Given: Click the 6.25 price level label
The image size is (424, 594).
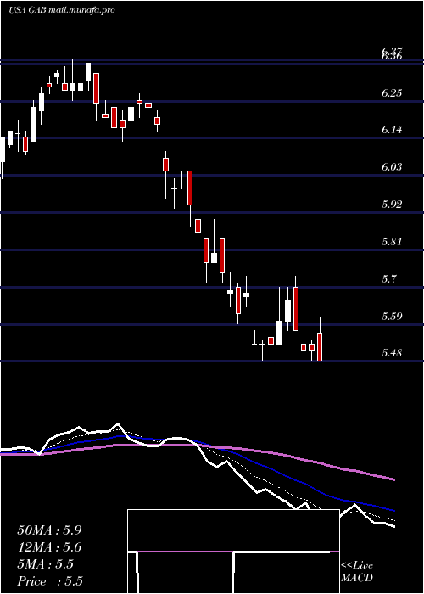Looking at the screenshot, I should (392, 92).
